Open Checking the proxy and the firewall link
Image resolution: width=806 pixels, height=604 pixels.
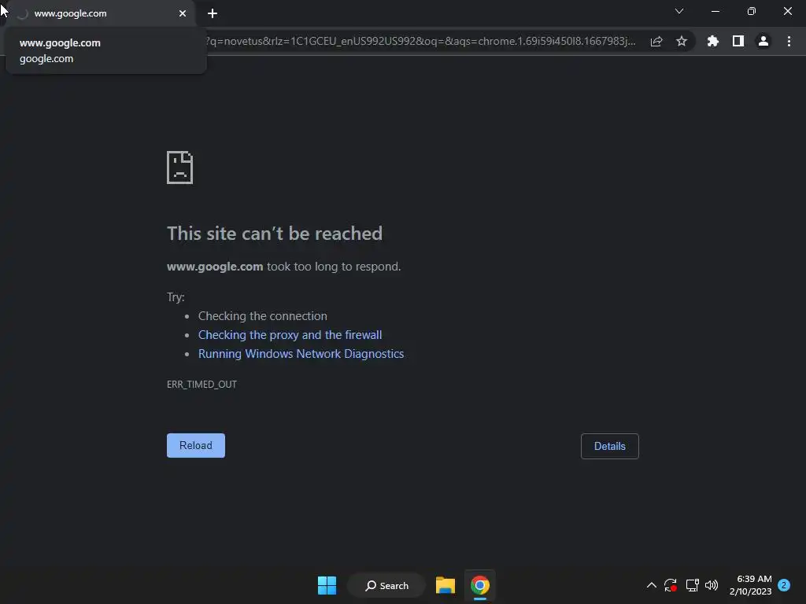(x=290, y=335)
